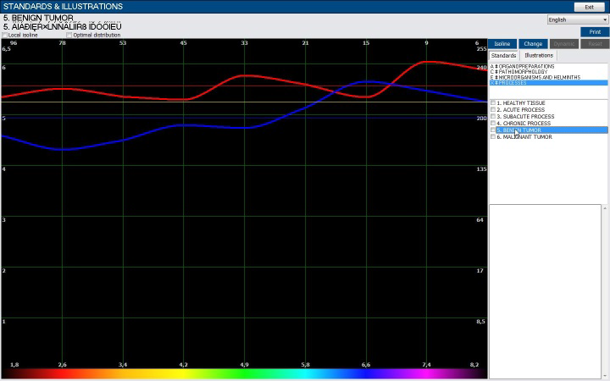Open the English language dropdown
Image resolution: width=610 pixels, height=381 pixels.
click(x=577, y=19)
